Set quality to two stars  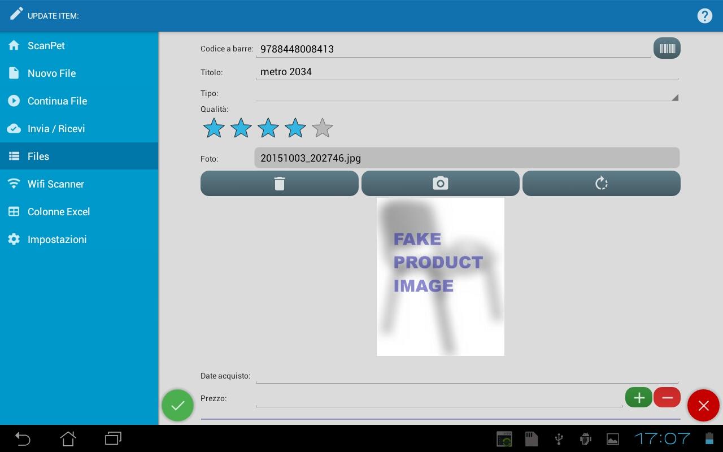coord(241,128)
